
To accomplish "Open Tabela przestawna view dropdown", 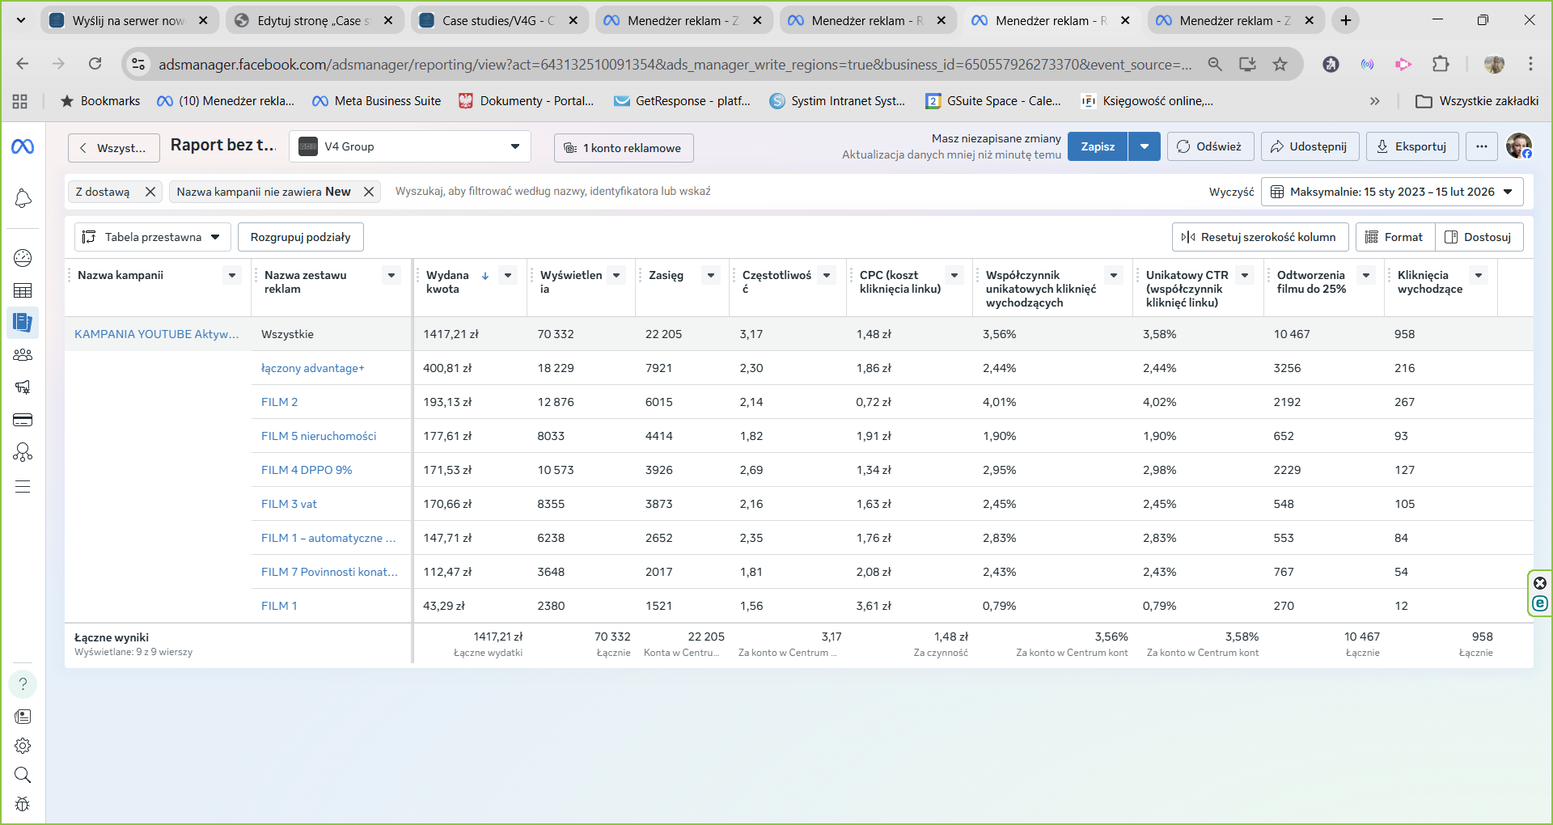I will click(153, 237).
